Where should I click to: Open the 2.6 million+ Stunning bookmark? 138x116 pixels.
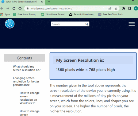click(x=53, y=14)
